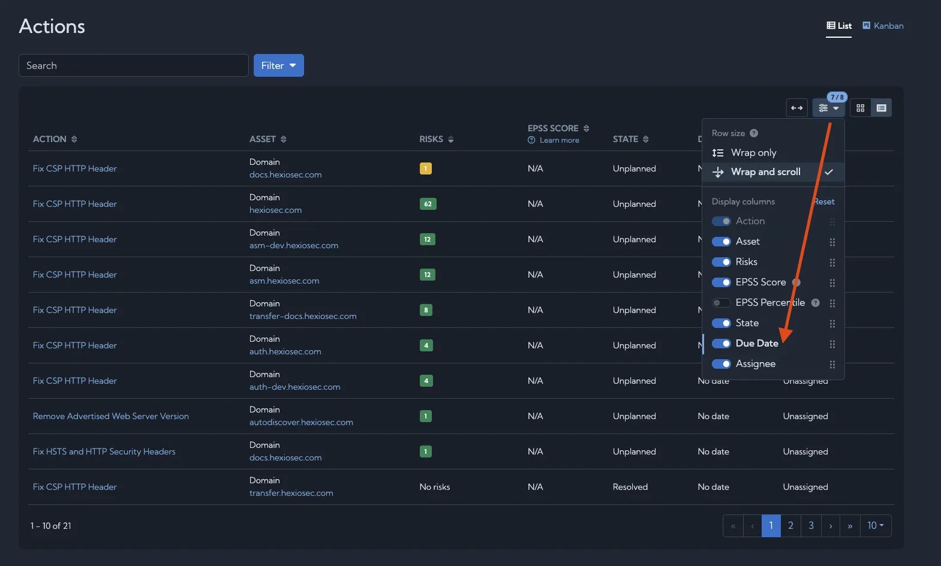Click No date in Fix HSTS row
This screenshot has height=566, width=941.
(x=714, y=451)
